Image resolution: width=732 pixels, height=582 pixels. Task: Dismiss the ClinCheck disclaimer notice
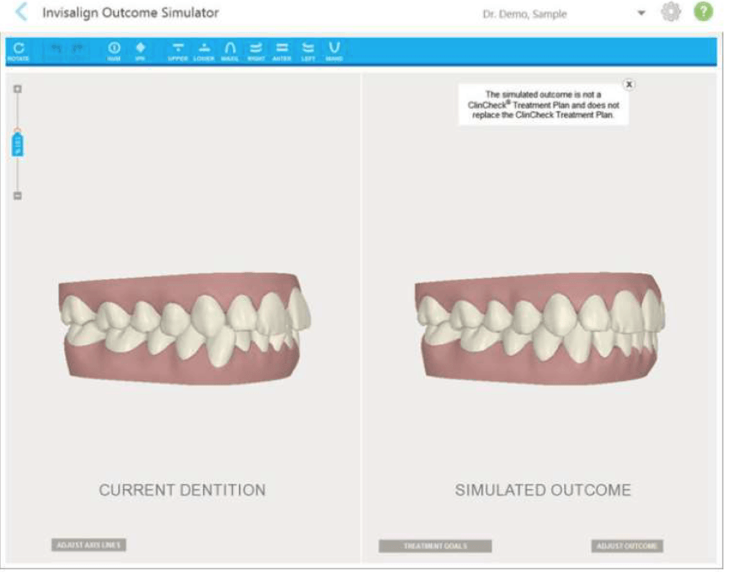coord(629,85)
